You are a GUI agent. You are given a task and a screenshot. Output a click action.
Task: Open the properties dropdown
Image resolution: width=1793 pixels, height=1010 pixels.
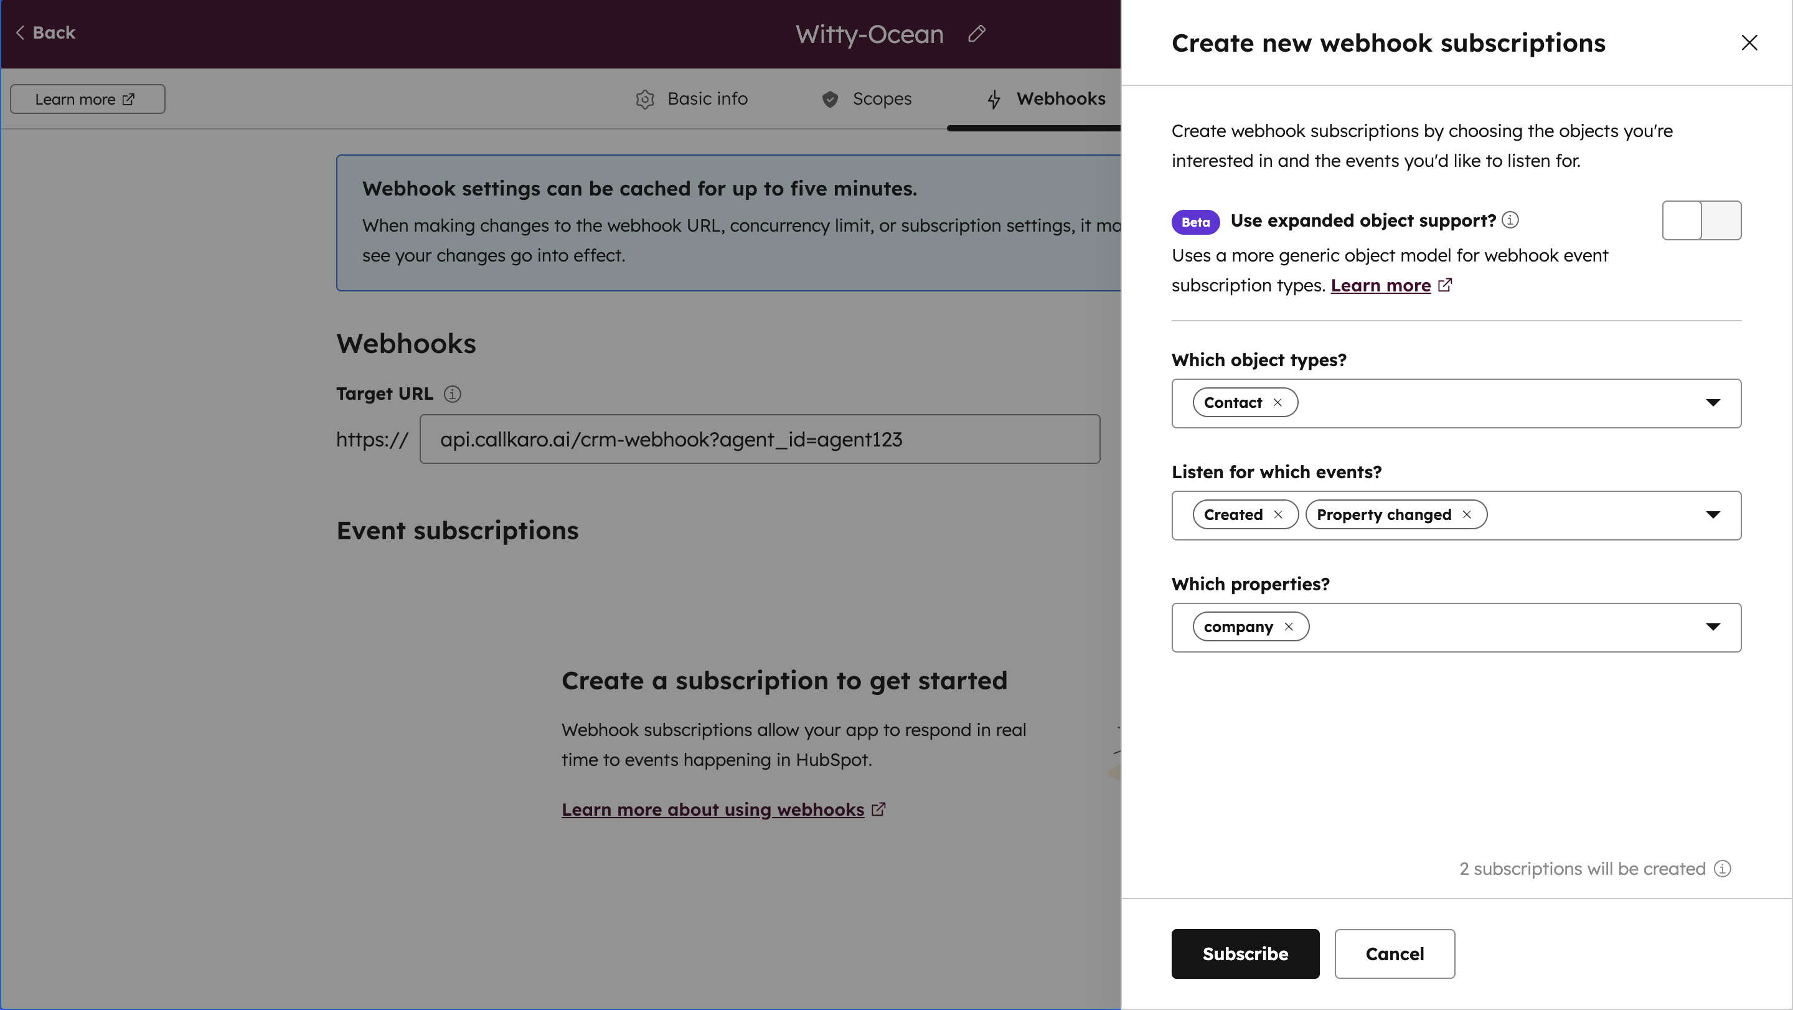[1714, 626]
